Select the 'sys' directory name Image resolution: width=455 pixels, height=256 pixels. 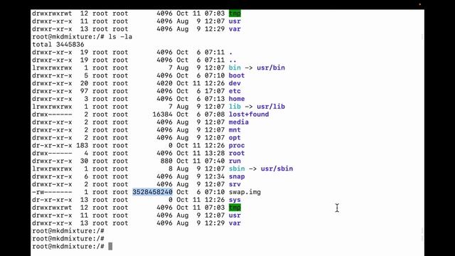click(235, 200)
